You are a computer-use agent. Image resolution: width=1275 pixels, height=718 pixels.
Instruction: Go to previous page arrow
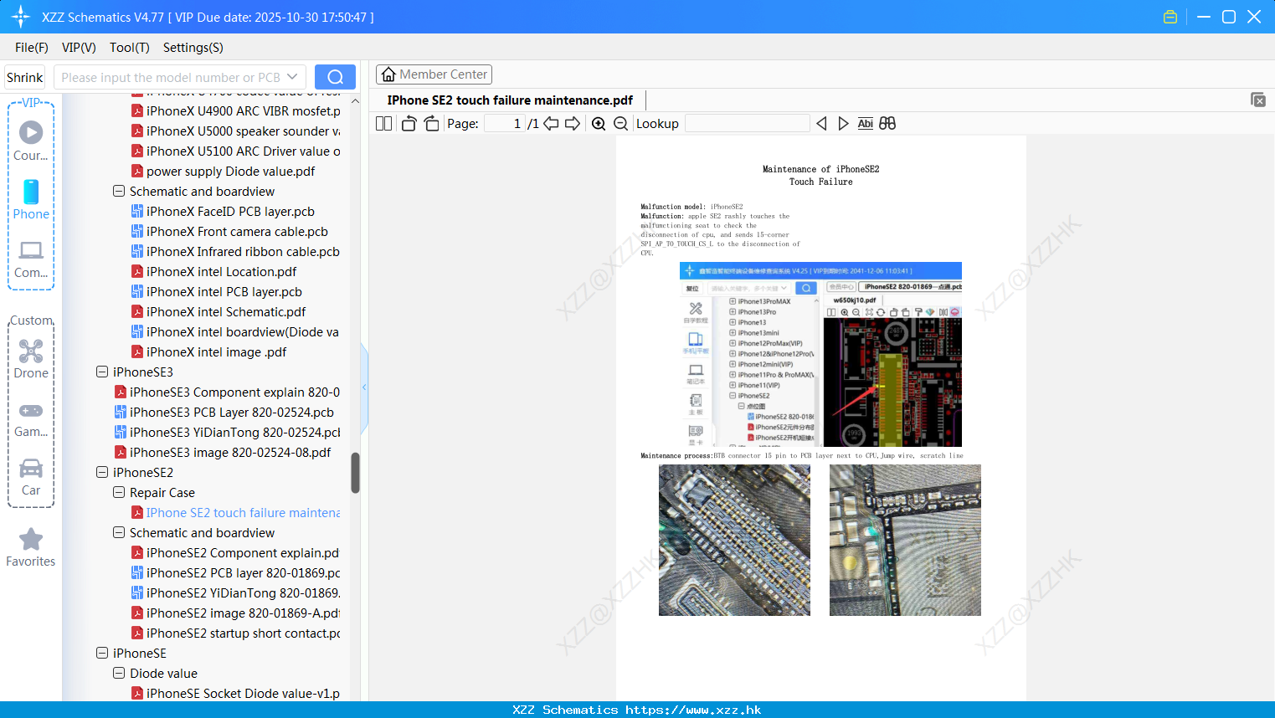coord(551,124)
